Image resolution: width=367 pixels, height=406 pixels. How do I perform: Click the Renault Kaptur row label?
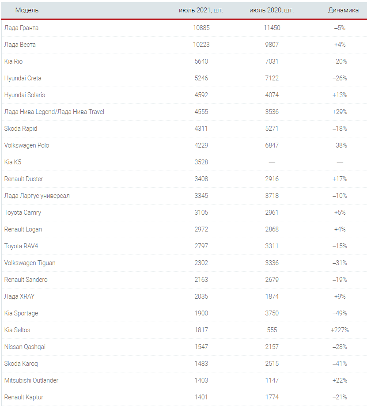(x=24, y=397)
